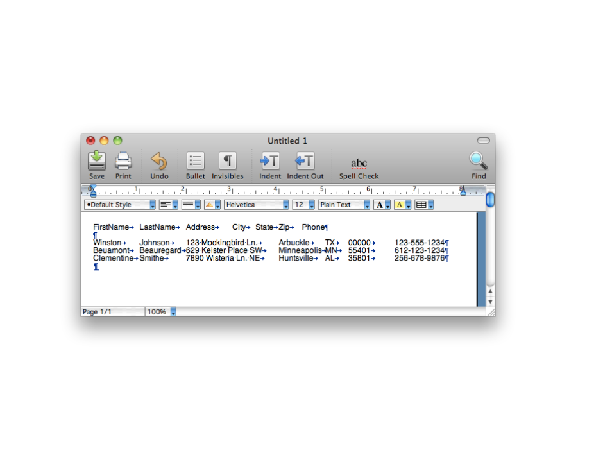
Task: Click the city Minneapolis
Action: tap(300, 250)
